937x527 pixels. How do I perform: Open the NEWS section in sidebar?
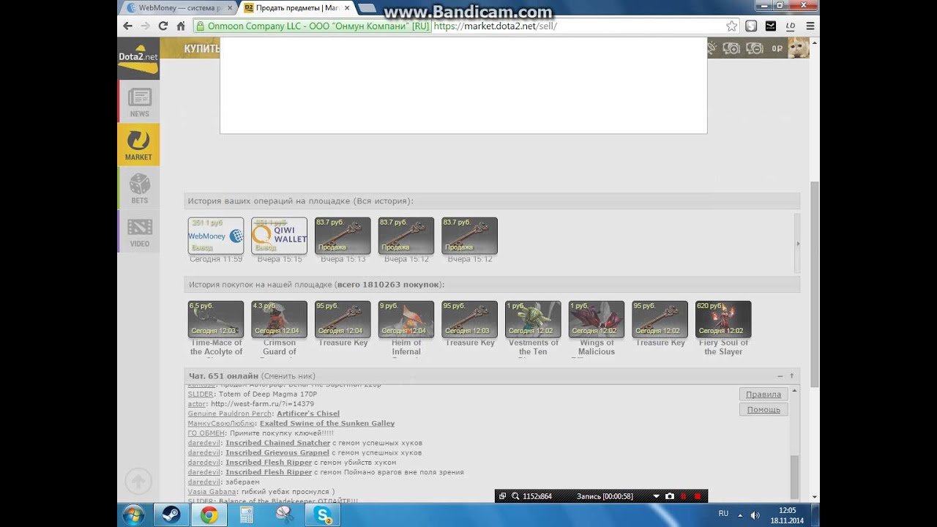(139, 102)
